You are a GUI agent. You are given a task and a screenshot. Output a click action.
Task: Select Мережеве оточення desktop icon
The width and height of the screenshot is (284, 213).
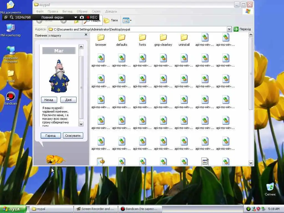click(11, 54)
